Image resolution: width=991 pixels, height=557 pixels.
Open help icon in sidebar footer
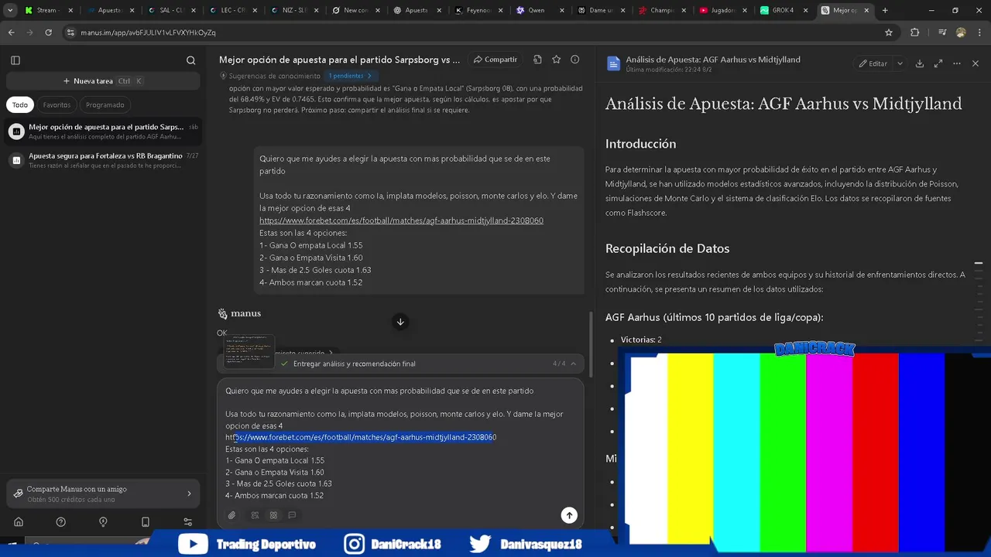pos(61,522)
